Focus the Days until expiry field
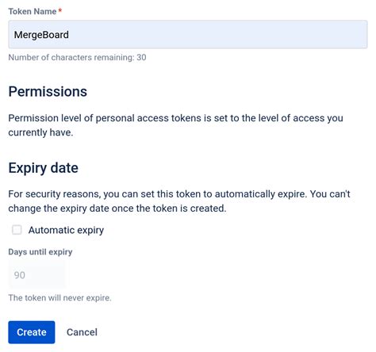This screenshot has height=352, width=376. click(x=37, y=275)
